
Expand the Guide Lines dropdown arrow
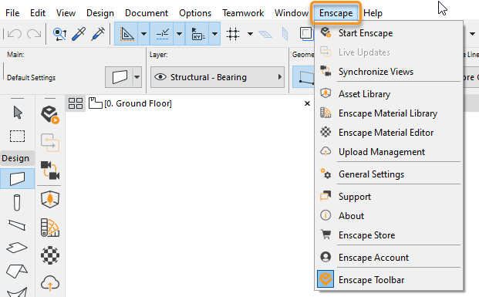click(x=143, y=34)
